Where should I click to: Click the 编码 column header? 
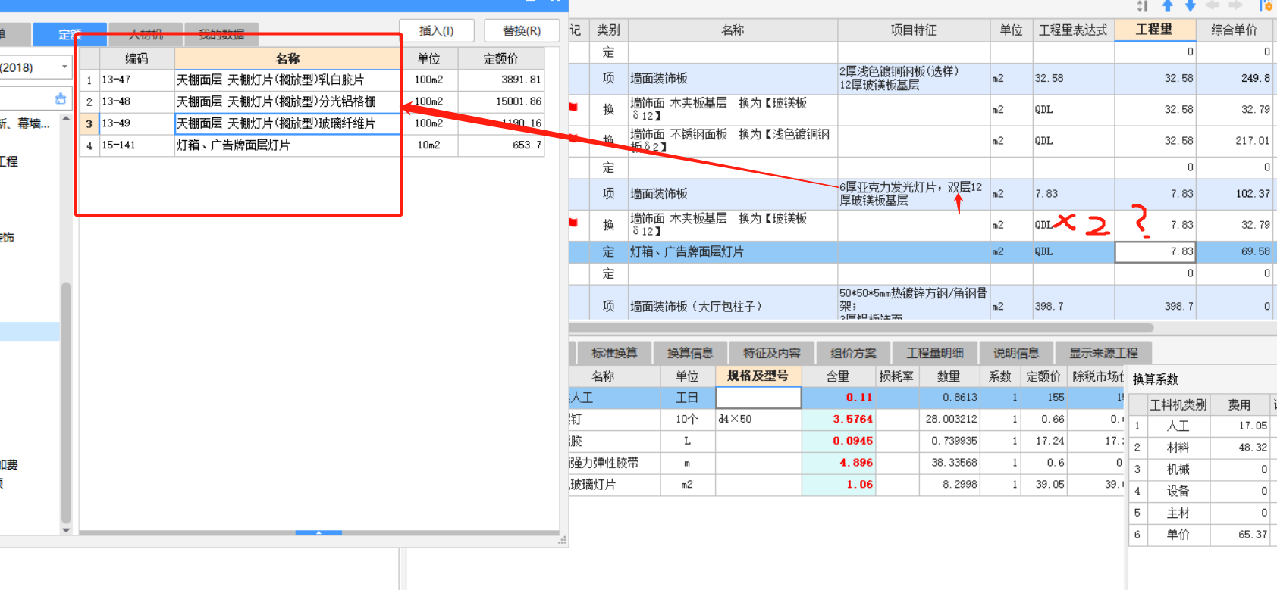coord(136,58)
